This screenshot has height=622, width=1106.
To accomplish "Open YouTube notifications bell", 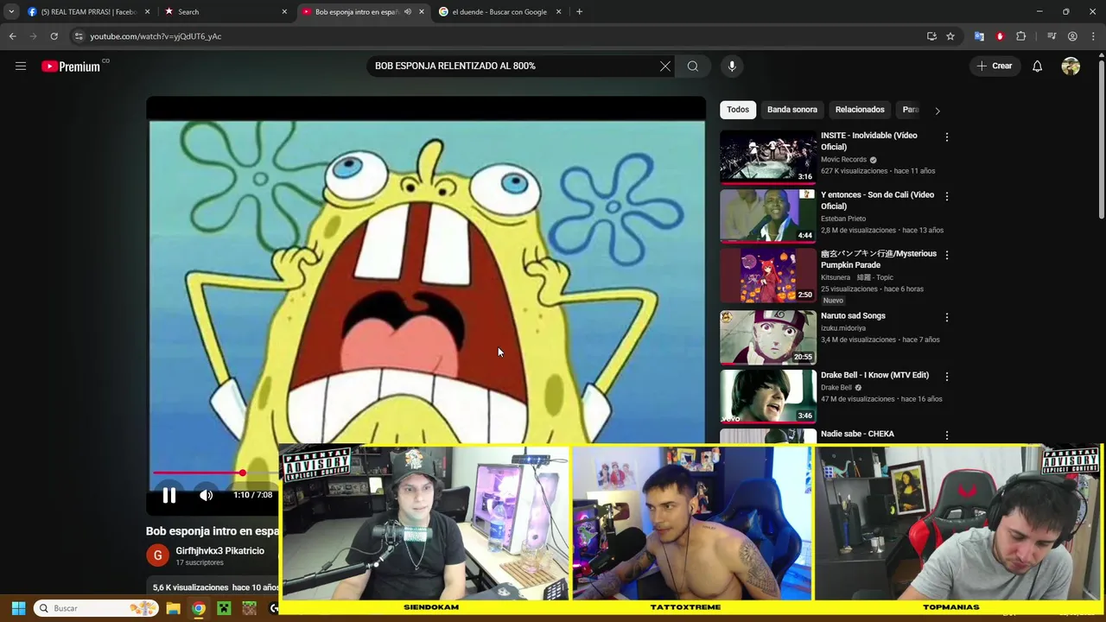I will point(1037,66).
